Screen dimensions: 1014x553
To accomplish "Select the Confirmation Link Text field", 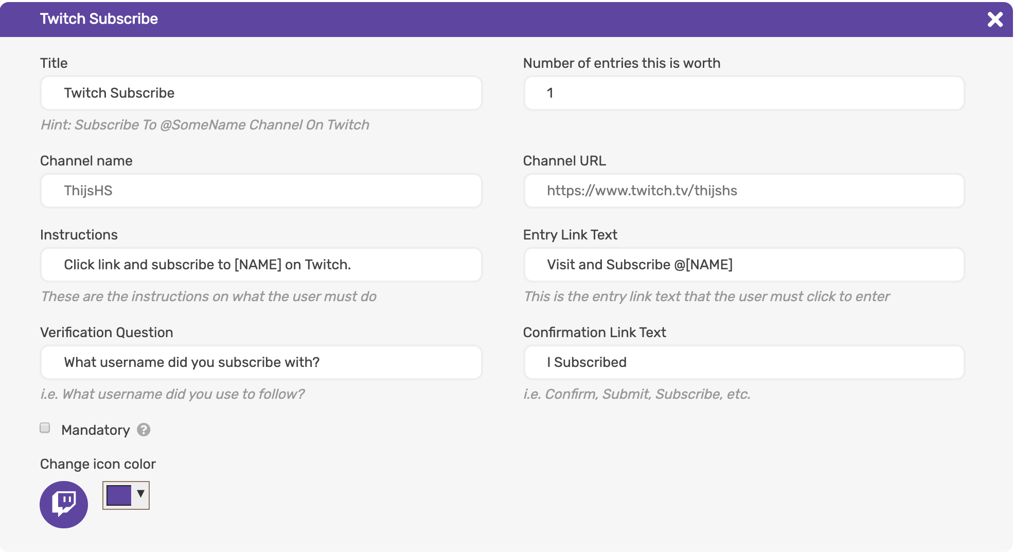I will [743, 362].
